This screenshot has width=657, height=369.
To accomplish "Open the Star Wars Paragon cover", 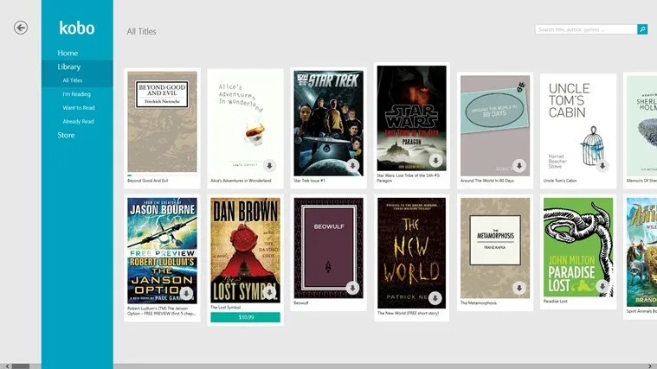I will (411, 118).
